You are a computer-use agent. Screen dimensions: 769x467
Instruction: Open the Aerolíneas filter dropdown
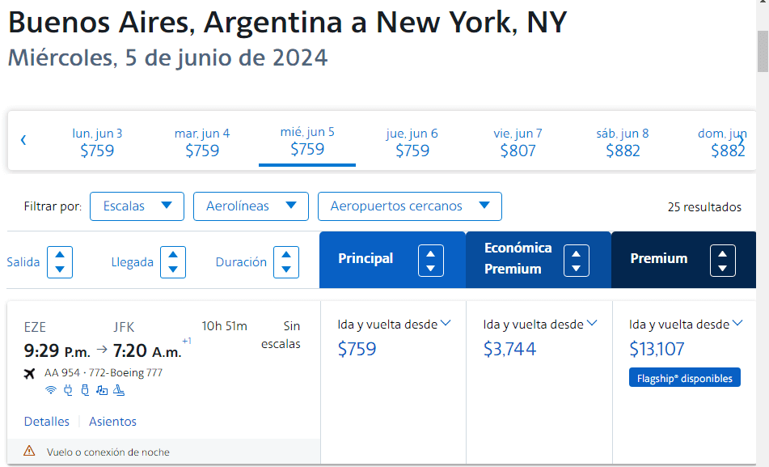click(251, 206)
